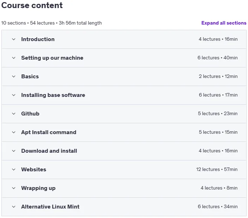Screen dimensions: 248x218
Task: Click the Installing base software title
Action: click(53, 95)
